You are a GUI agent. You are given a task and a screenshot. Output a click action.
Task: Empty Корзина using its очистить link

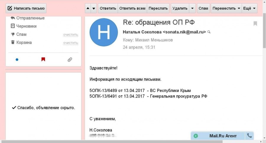(71, 43)
